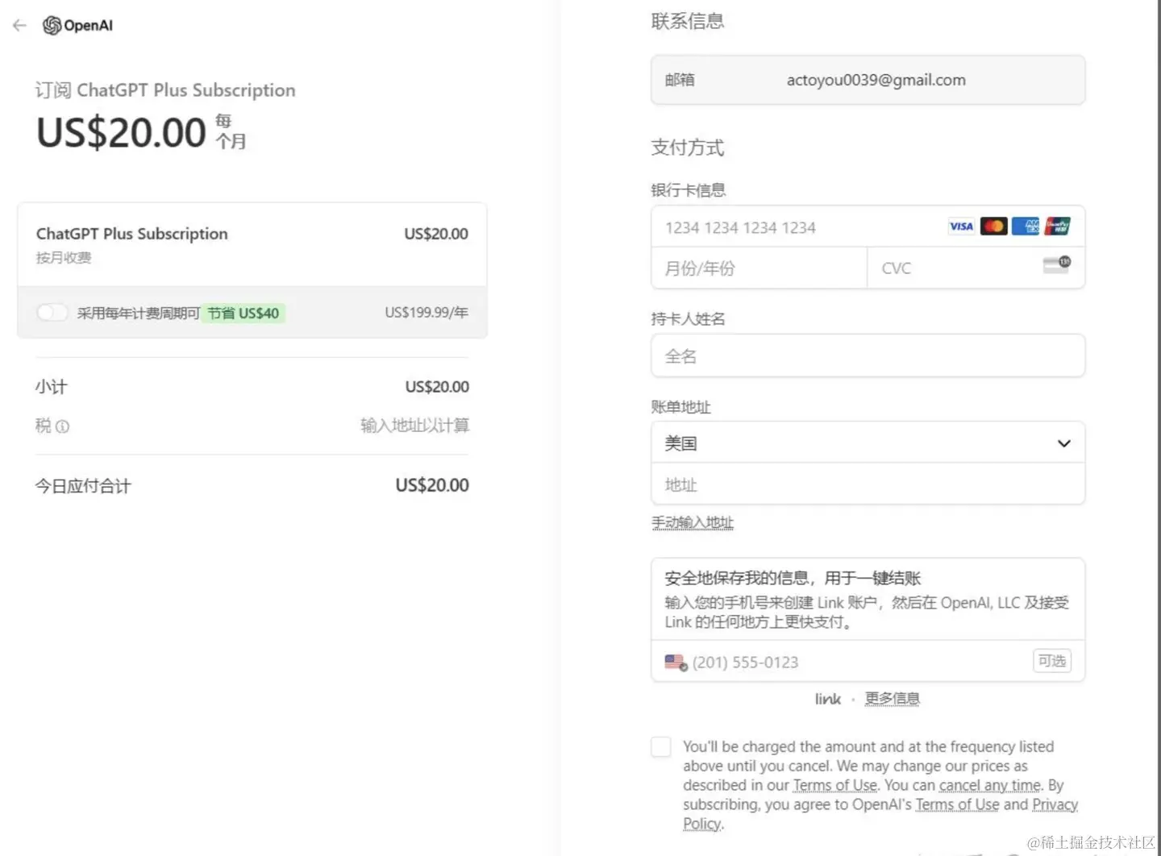
Task: Click the American Express icon
Action: point(1026,226)
